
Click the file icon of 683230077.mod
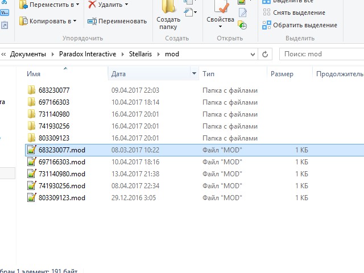pyautogui.click(x=32, y=150)
